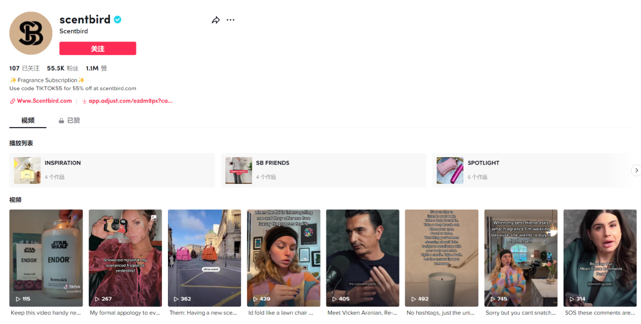641x324 pixels.
Task: Click the link icon beside Www.Scentbird.com
Action: click(12, 101)
